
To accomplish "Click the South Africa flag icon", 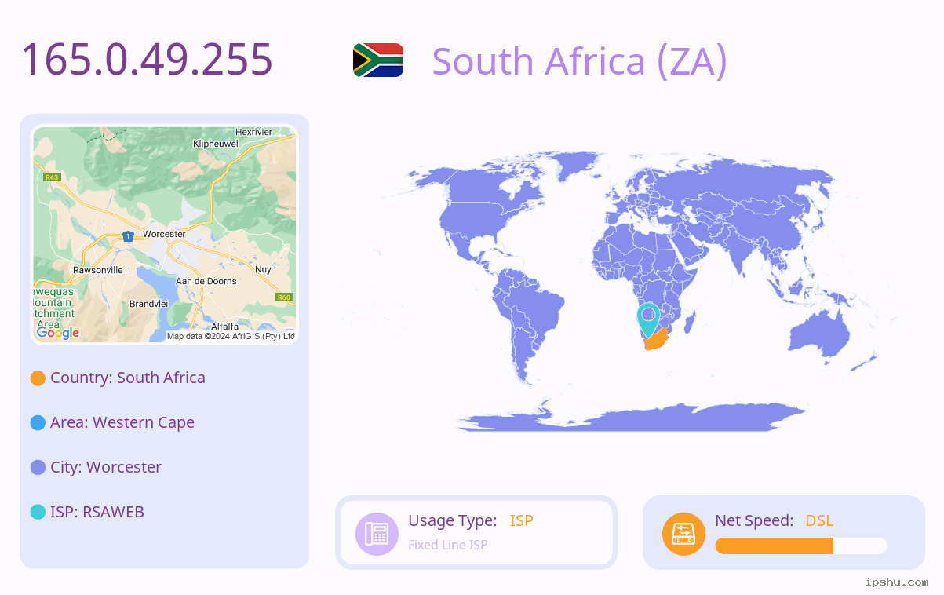I will 378,60.
